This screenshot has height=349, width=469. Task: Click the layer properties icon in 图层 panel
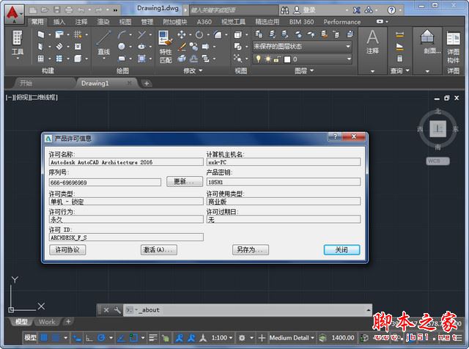[x=259, y=34]
